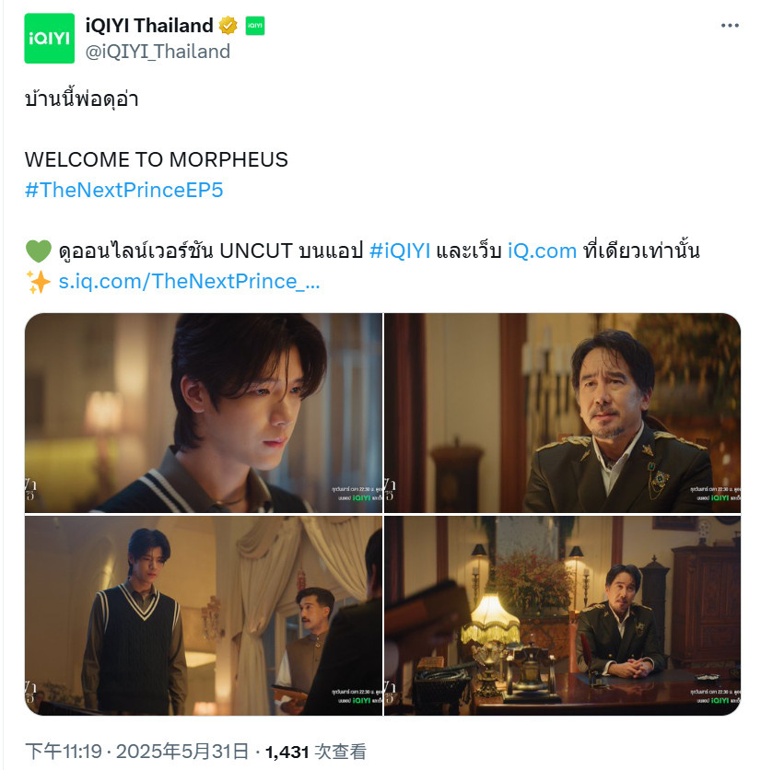The width and height of the screenshot is (761, 770).
Task: Open the three-dot more options menu
Action: point(730,26)
